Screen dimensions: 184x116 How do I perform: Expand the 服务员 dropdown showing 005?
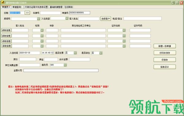[x=65, y=65]
